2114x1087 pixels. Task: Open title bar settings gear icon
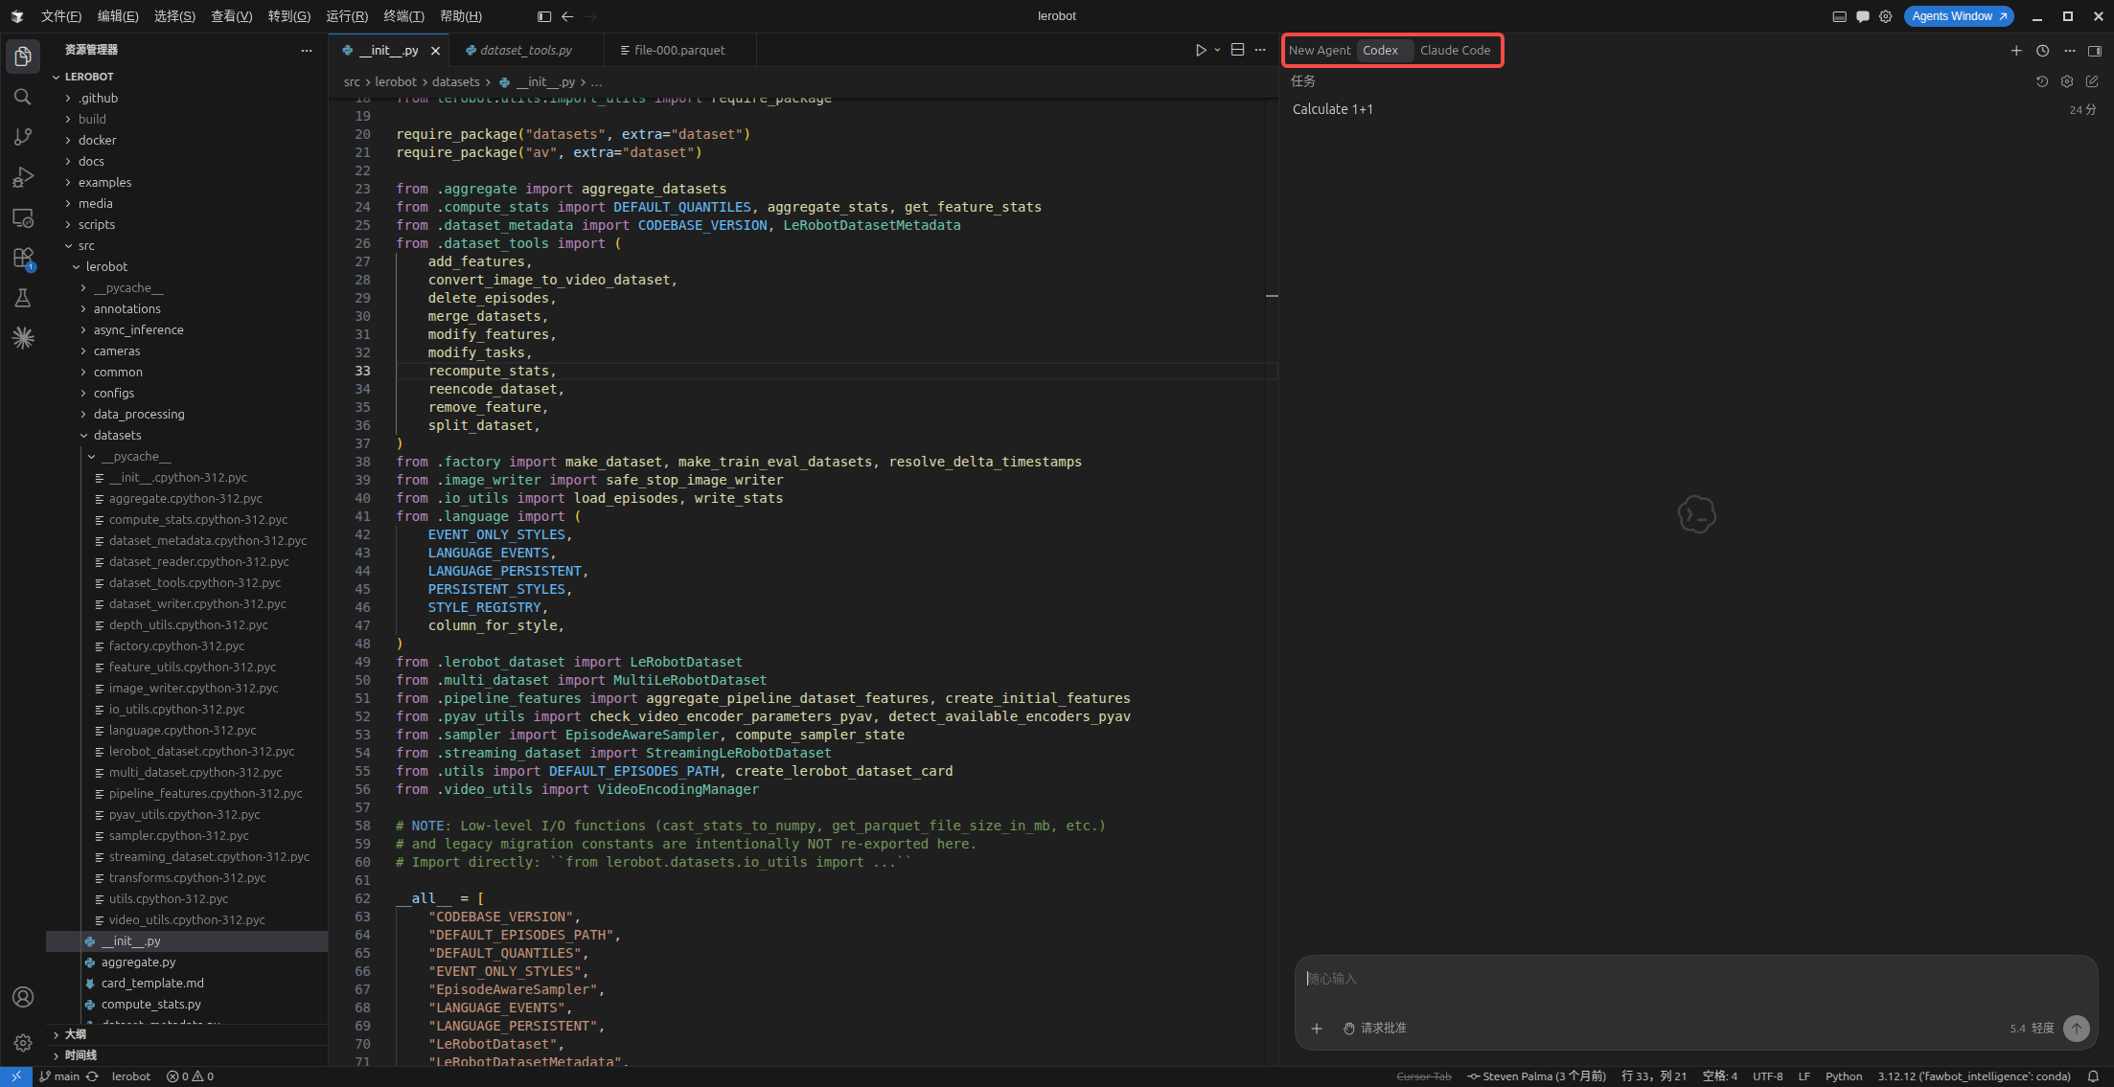1885,16
